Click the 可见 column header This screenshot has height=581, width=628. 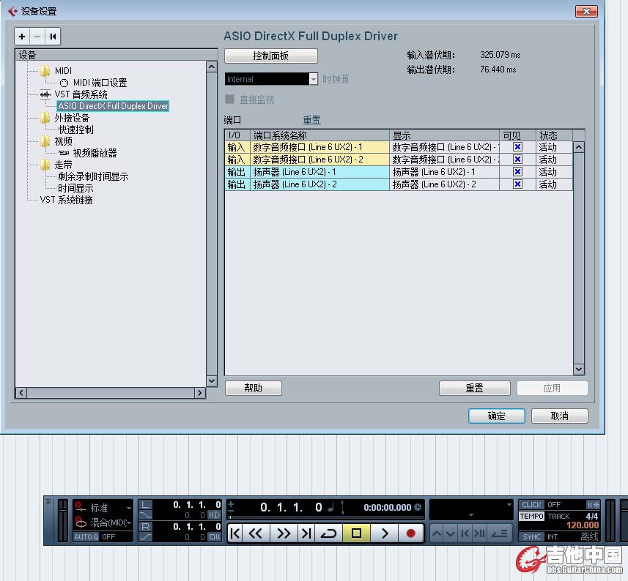(517, 135)
